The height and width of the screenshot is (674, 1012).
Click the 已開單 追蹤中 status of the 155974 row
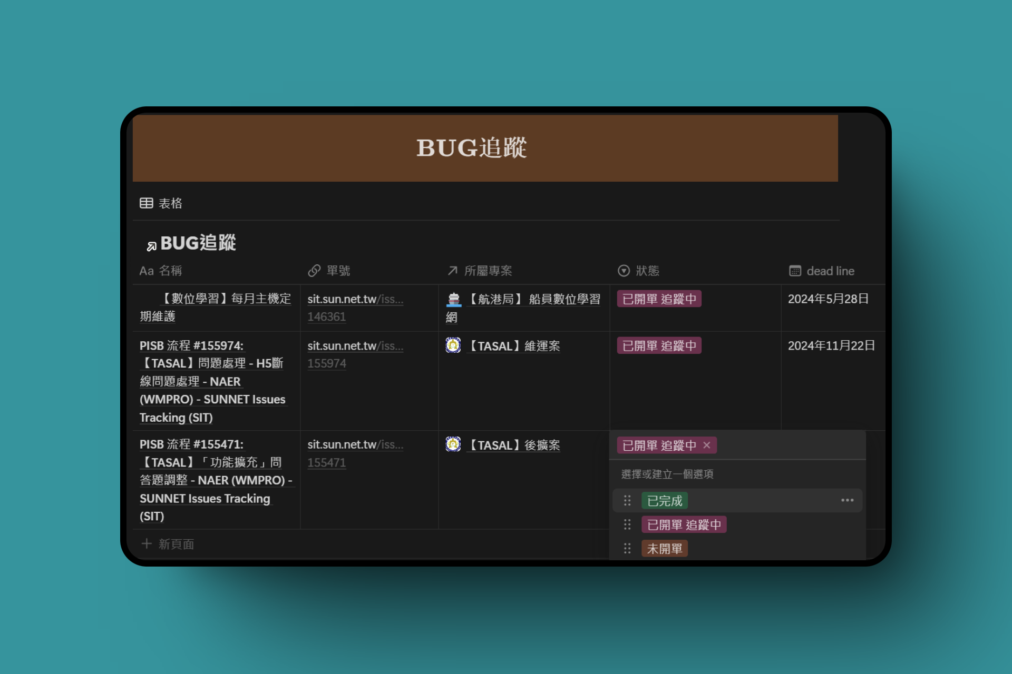(659, 345)
